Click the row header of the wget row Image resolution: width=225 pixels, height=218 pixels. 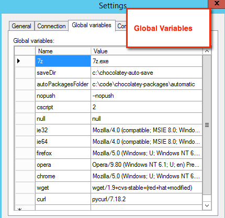pyautogui.click(x=25, y=188)
